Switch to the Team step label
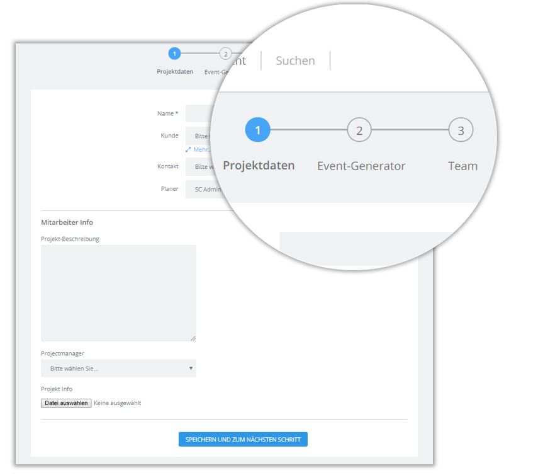 (462, 166)
